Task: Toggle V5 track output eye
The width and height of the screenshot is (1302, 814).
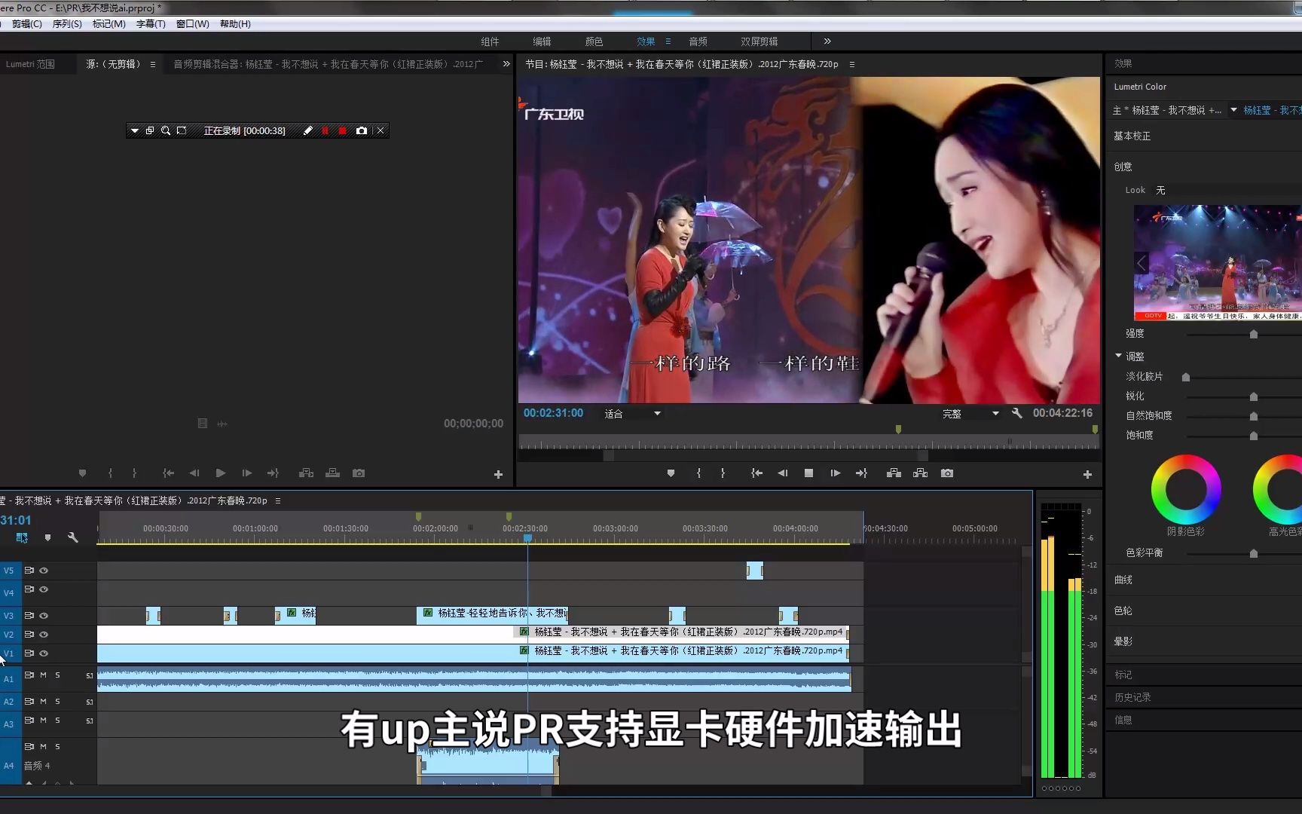Action: (x=44, y=571)
